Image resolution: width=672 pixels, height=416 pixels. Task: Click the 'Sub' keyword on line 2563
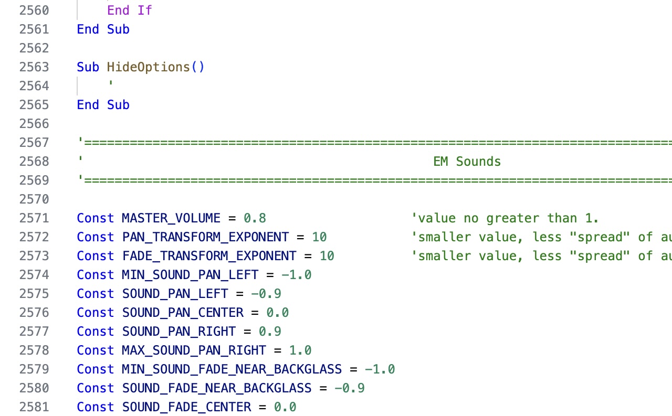[88, 67]
